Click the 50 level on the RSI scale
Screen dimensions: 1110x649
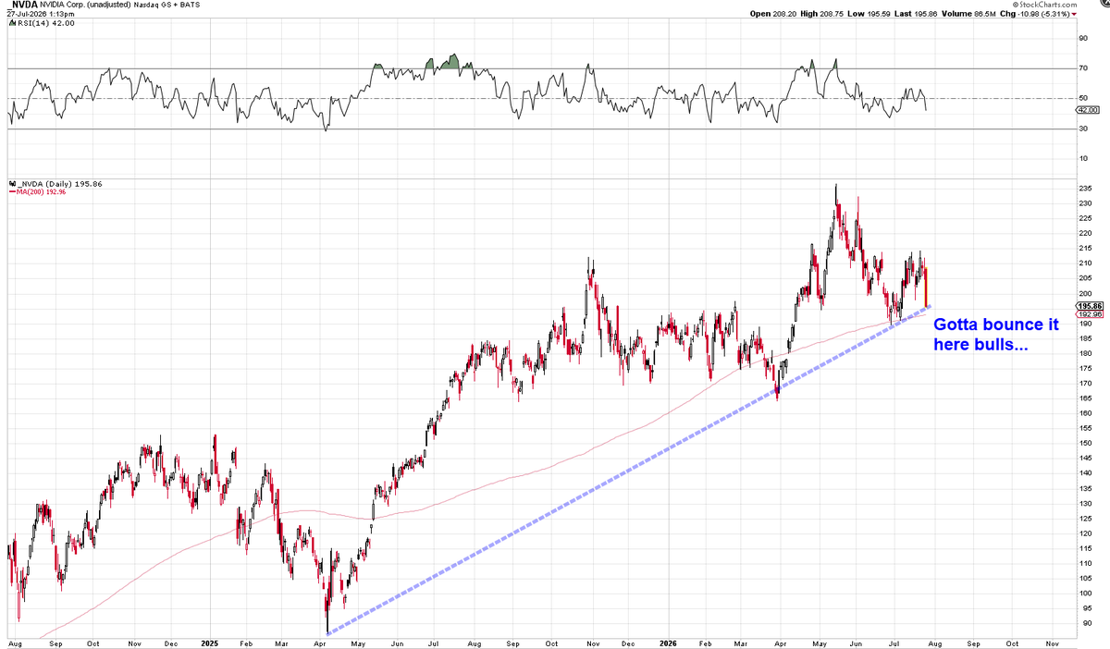pos(1082,98)
